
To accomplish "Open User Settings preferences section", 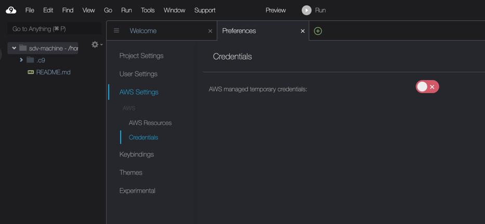I will (138, 74).
